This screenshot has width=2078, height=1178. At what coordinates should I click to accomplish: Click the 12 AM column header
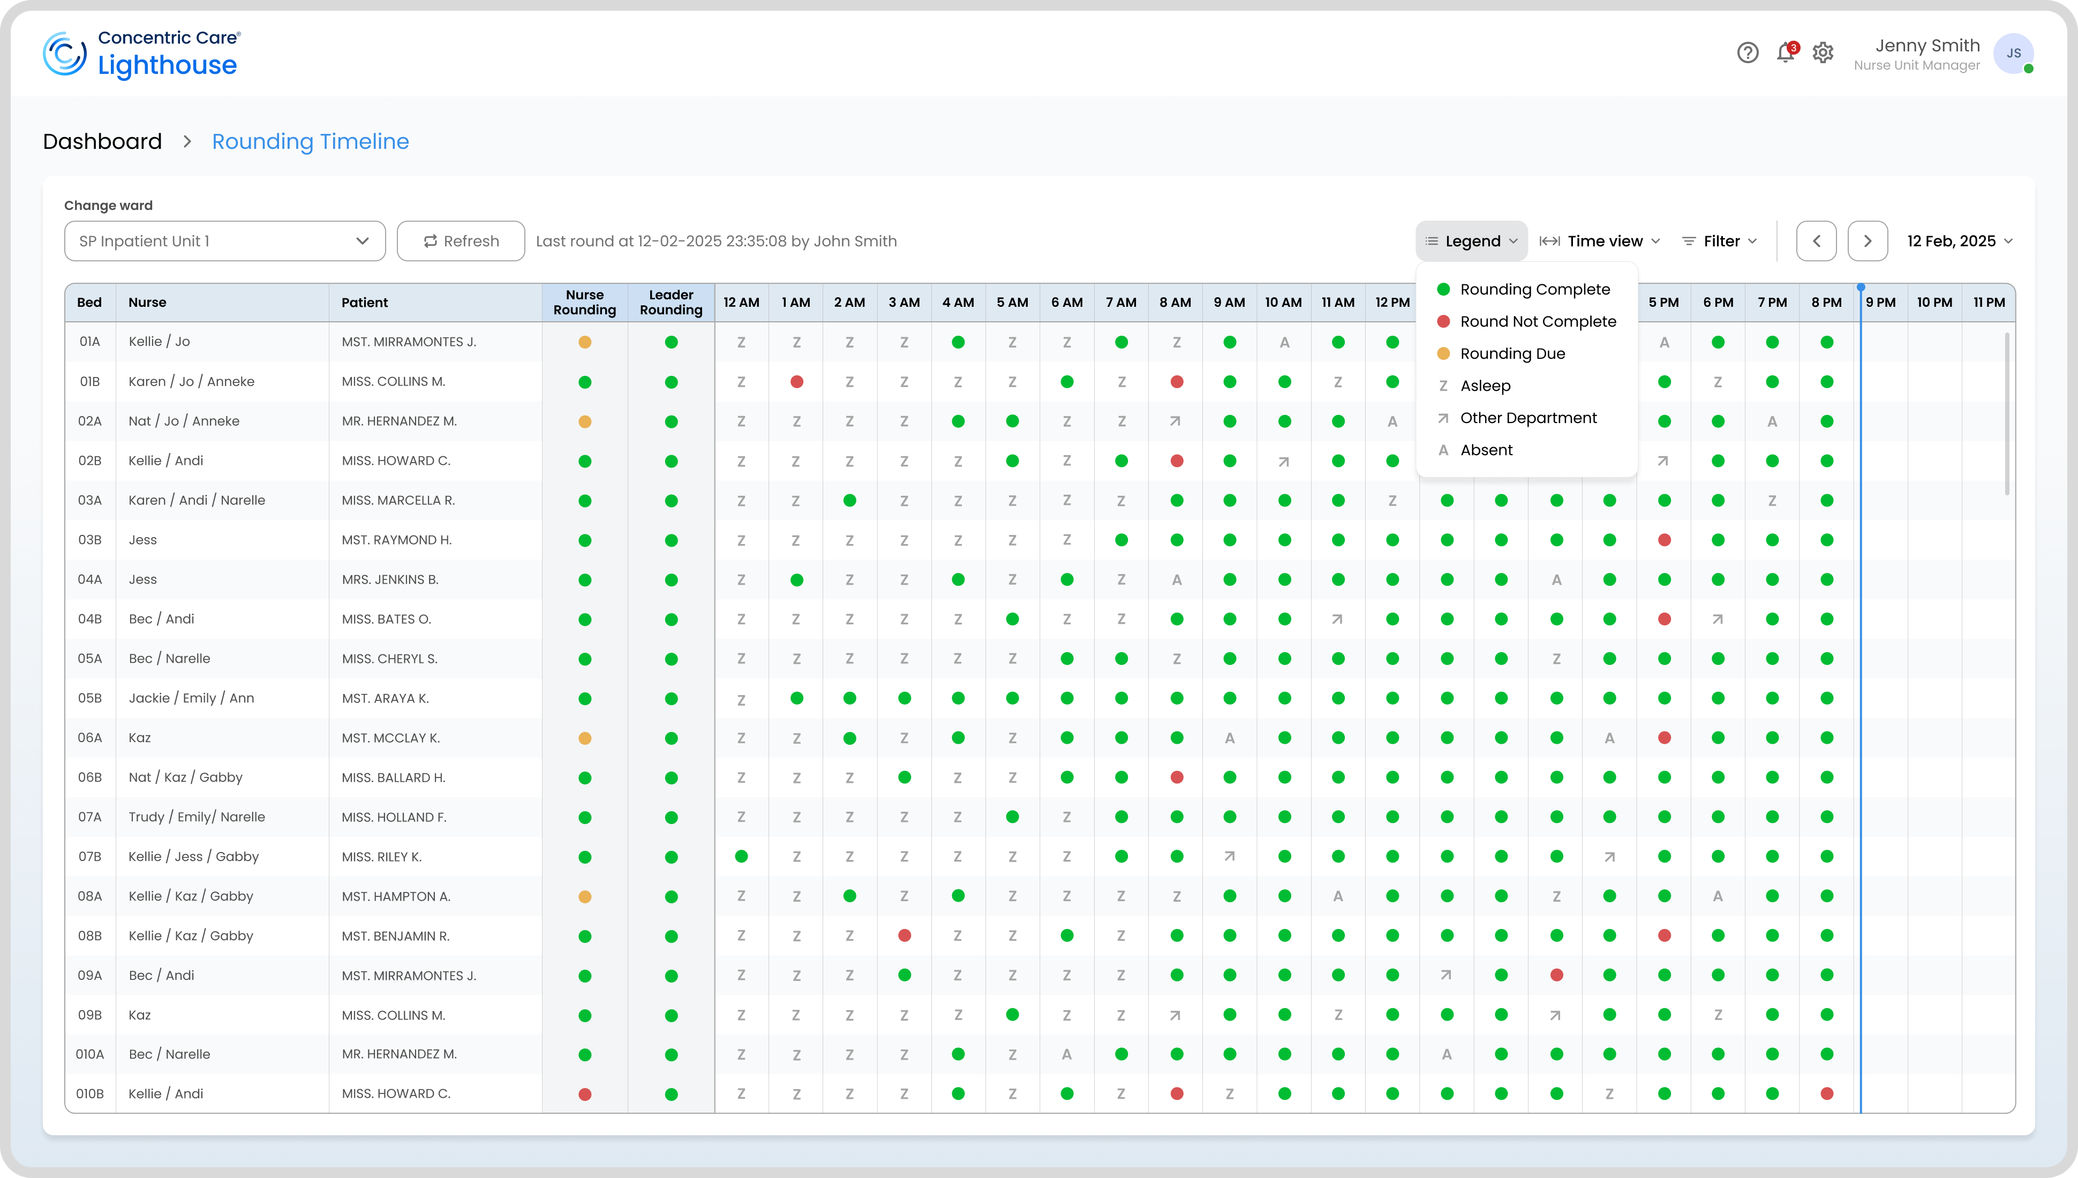(741, 303)
